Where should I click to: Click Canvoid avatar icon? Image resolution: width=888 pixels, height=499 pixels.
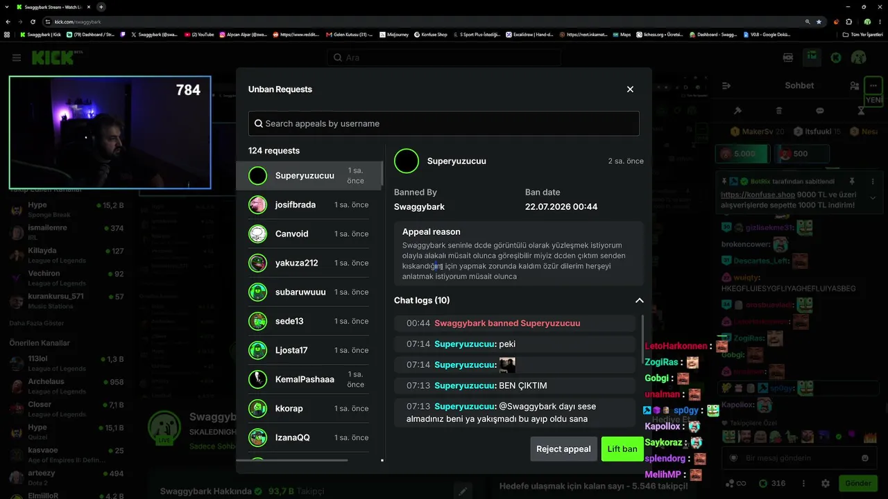point(258,234)
